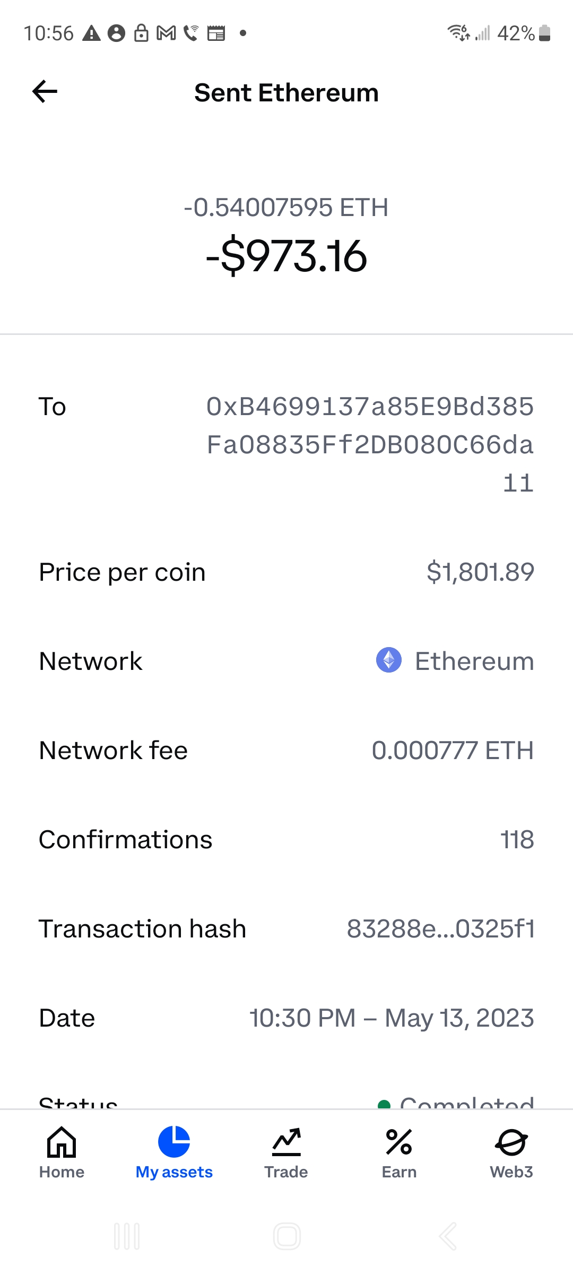Tap the Network fee amount
This screenshot has width=573, height=1274.
tap(453, 751)
